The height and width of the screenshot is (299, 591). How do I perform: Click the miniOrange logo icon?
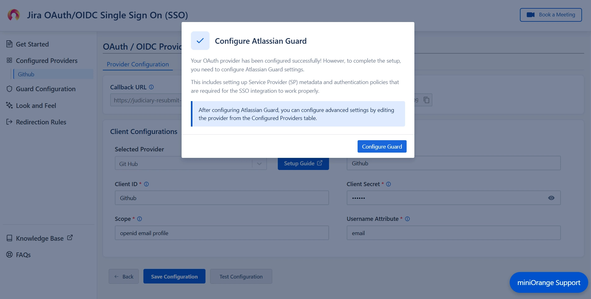coord(14,15)
